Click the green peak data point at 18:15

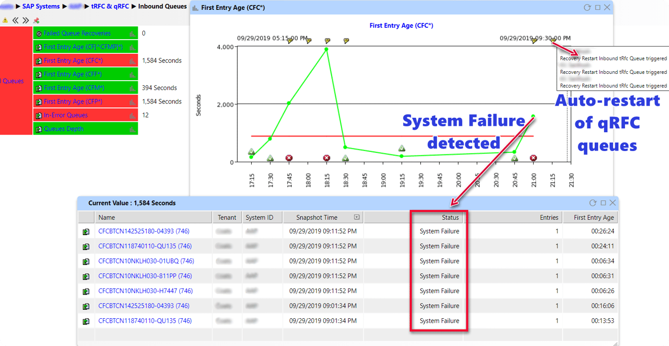coord(326,49)
